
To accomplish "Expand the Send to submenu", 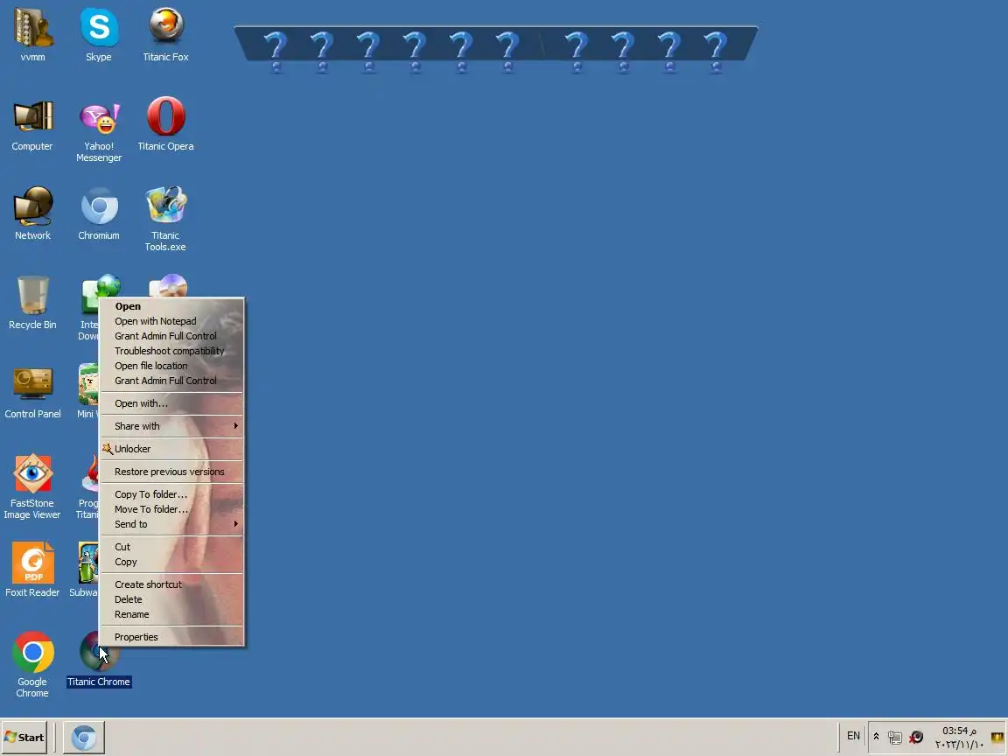I will [x=172, y=525].
